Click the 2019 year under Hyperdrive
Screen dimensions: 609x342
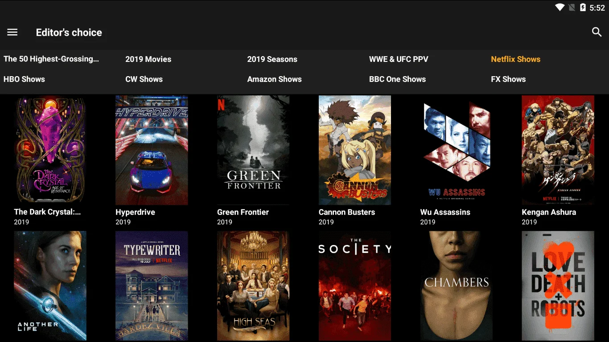point(123,222)
